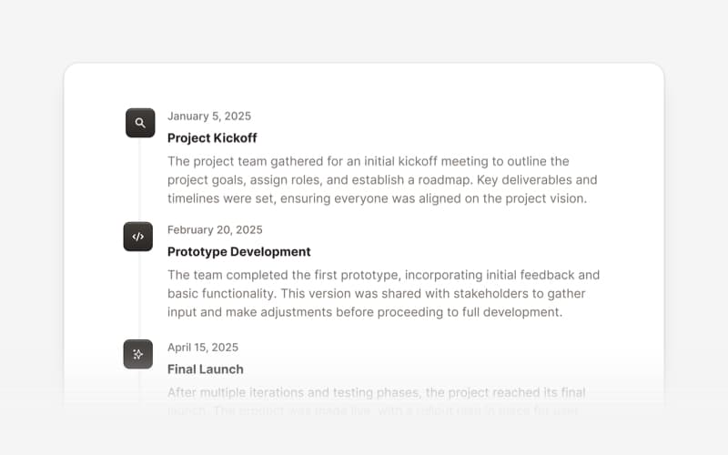The width and height of the screenshot is (728, 455).
Task: Click the sparkle icon beside Final Launch
Action: 138,354
